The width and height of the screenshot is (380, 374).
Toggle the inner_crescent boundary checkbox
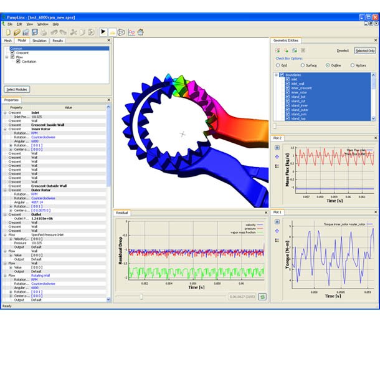coord(288,88)
